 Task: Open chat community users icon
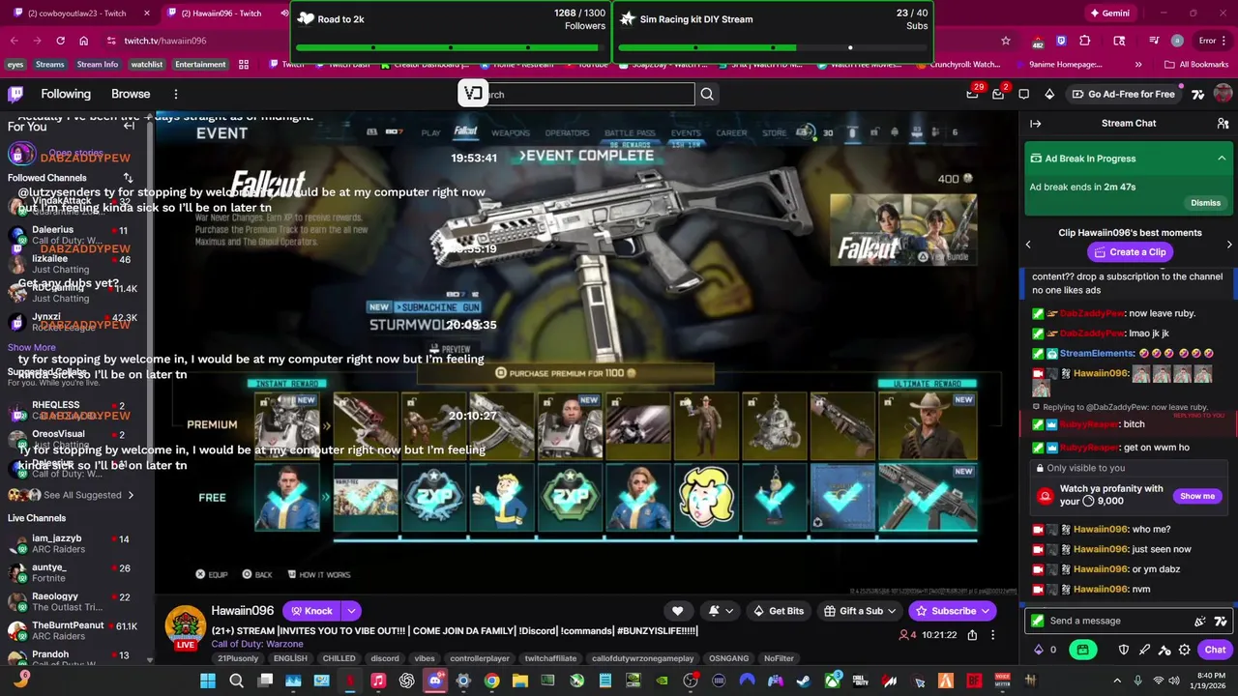[x=1223, y=124]
